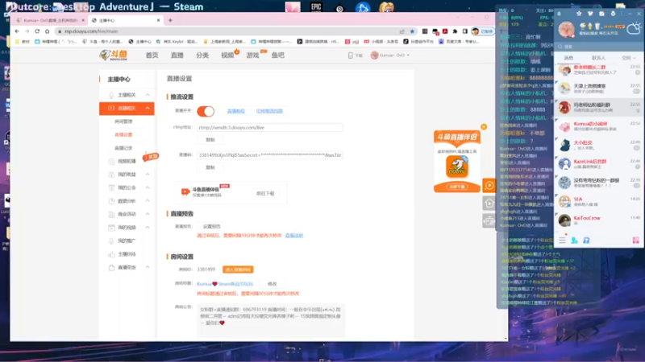The image size is (645, 362).
Task: Click the microphone icon beside 主播相关
Action: coord(111,95)
